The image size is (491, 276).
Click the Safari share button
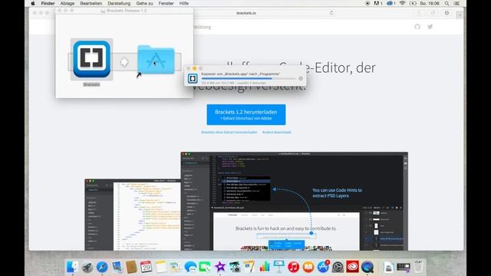tap(419, 13)
